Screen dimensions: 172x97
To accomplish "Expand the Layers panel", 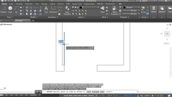I will [x=81, y=17].
